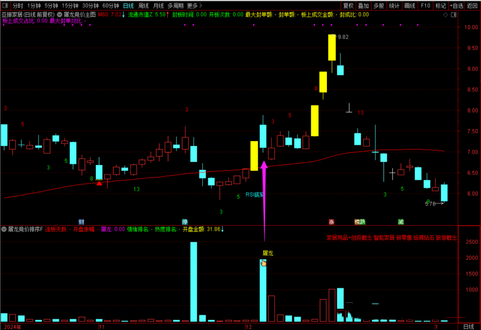Add stock with +自选 button
Viewport: 481px width, 330px height.
(456, 6)
